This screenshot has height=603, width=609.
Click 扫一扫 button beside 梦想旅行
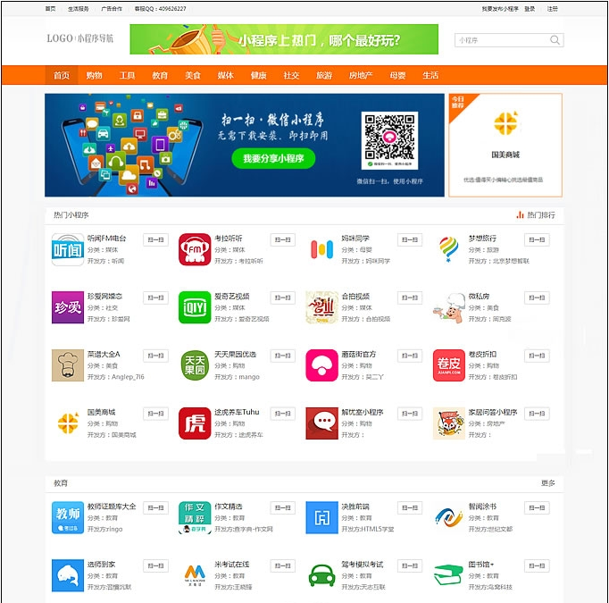537,239
